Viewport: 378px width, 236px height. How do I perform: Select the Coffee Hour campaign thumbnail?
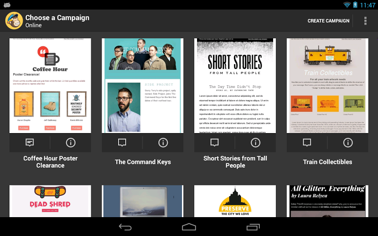(50, 85)
